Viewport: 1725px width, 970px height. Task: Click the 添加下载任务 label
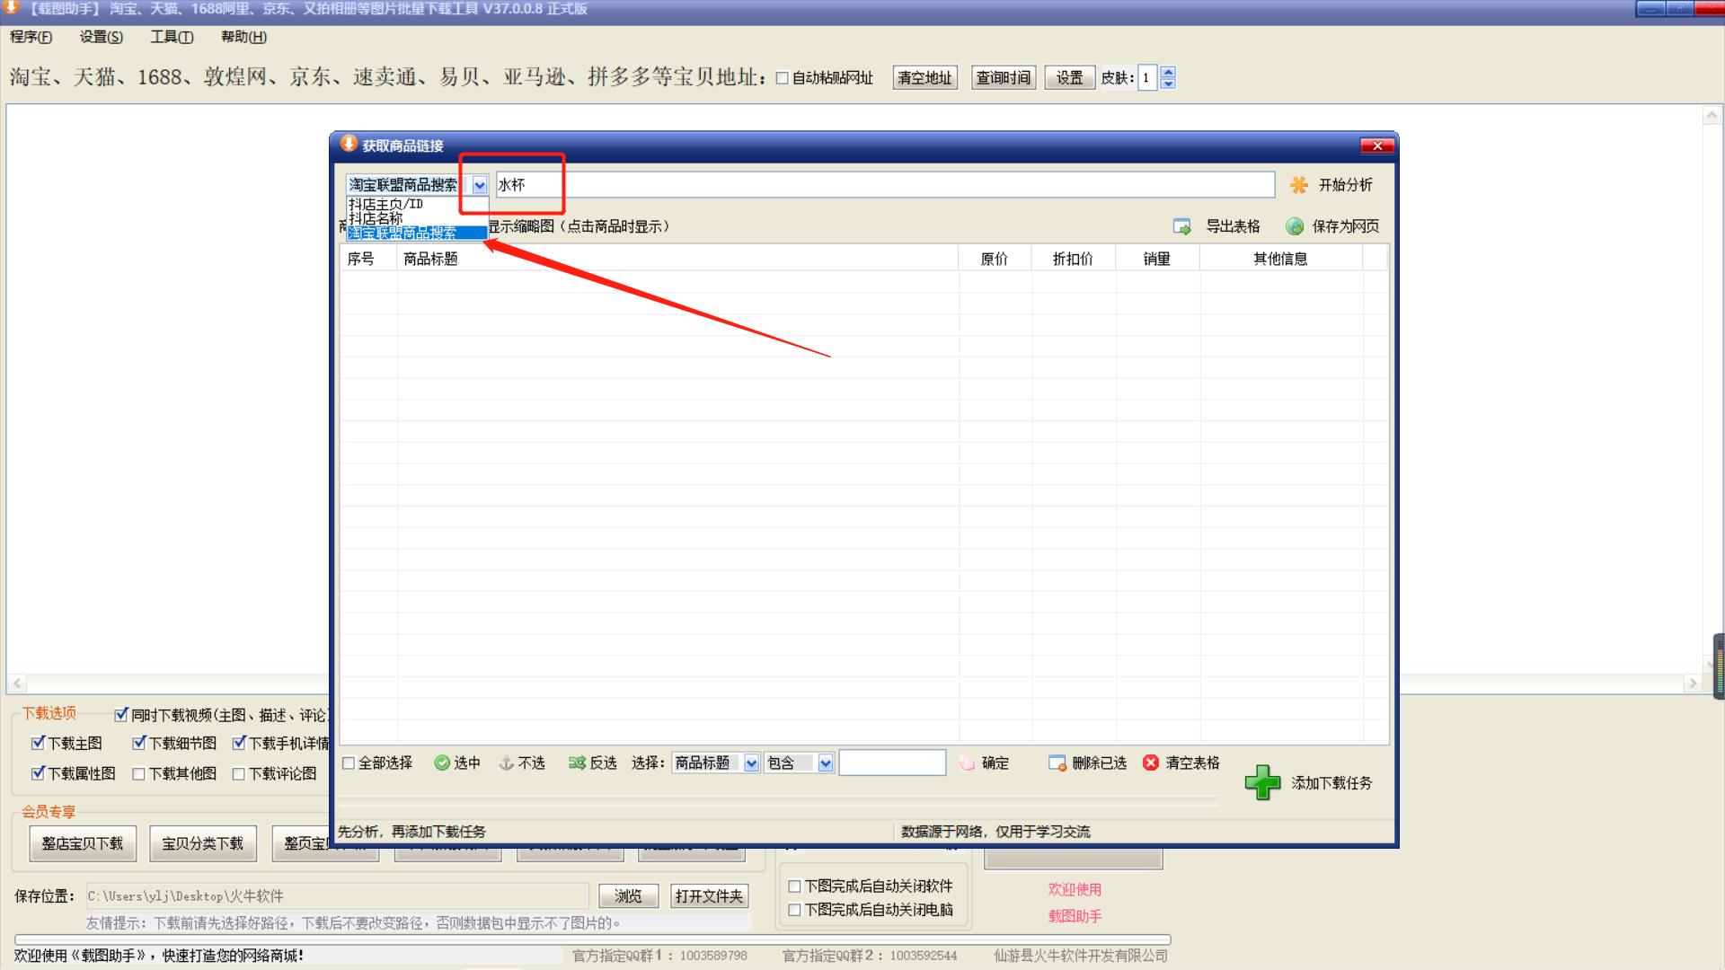pyautogui.click(x=1331, y=783)
